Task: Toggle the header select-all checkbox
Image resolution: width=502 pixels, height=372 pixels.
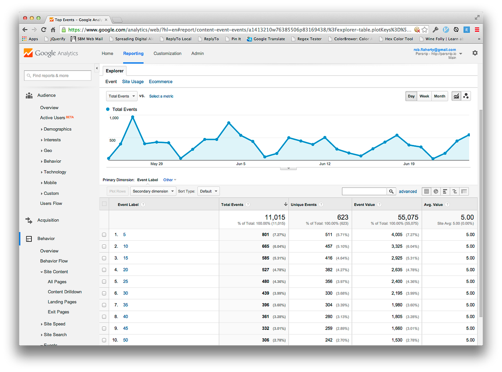Action: [104, 204]
